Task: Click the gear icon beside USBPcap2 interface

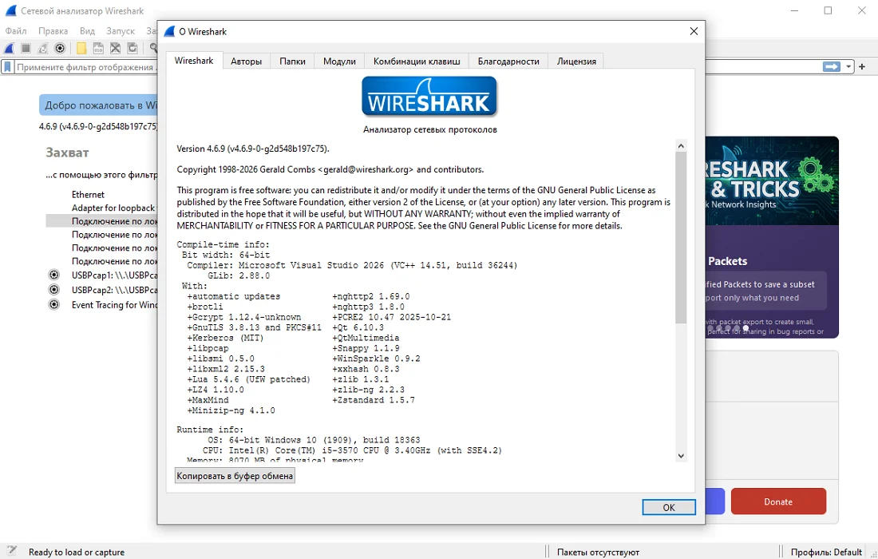Action: pos(53,290)
